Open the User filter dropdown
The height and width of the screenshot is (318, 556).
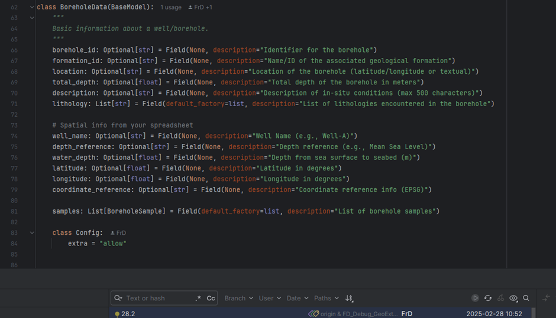point(270,298)
